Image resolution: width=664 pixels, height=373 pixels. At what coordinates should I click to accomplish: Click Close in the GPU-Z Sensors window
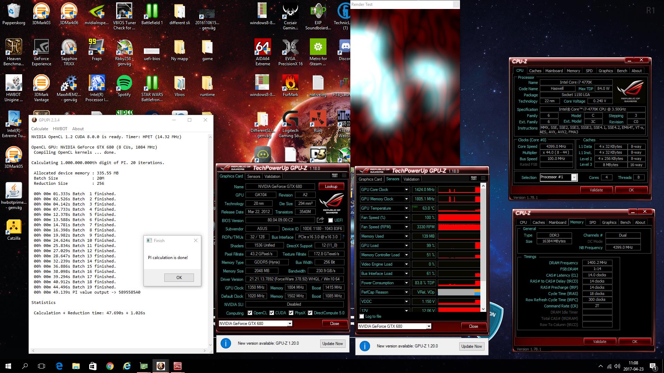pos(473,326)
